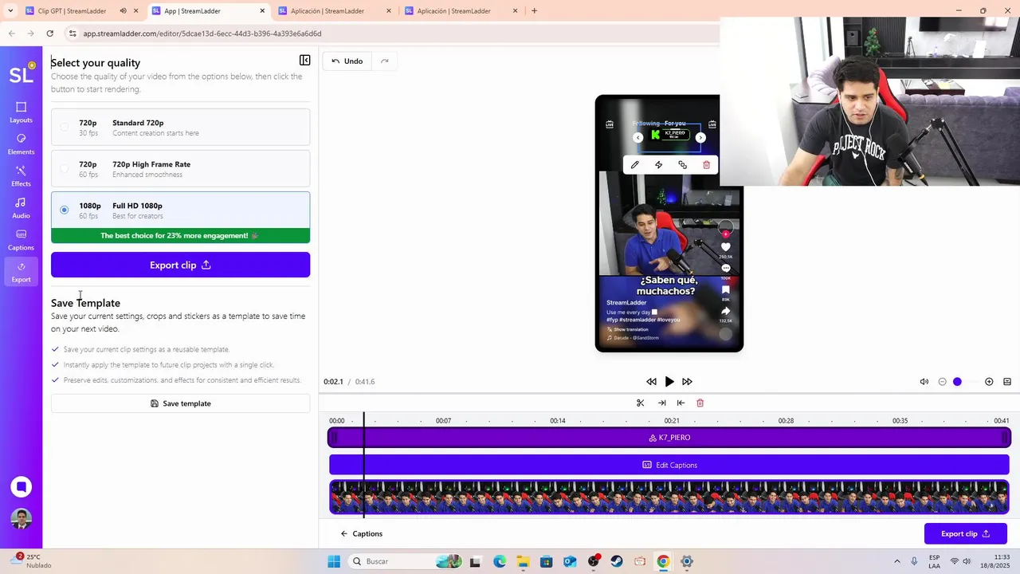Show hidden system tray icons
This screenshot has width=1020, height=574.
(896, 562)
